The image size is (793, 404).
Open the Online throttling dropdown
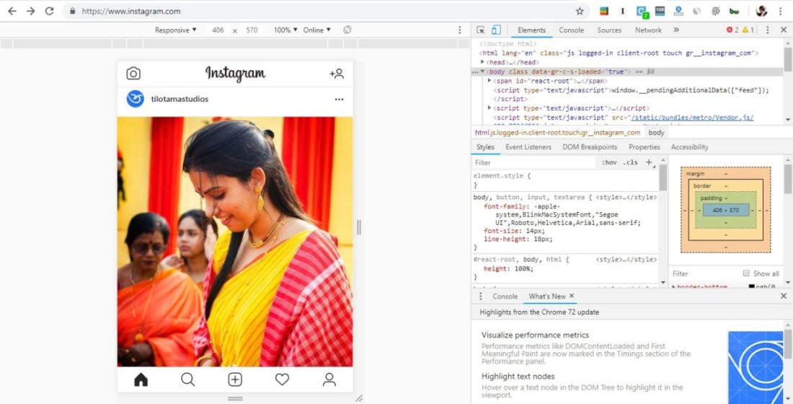point(316,30)
